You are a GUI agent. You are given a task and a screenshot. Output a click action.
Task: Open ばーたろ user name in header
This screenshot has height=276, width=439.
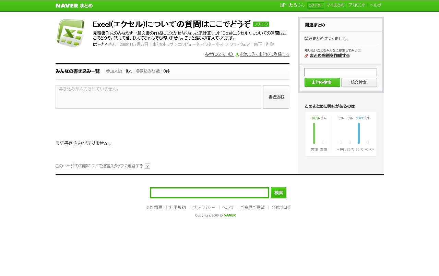(288, 5)
